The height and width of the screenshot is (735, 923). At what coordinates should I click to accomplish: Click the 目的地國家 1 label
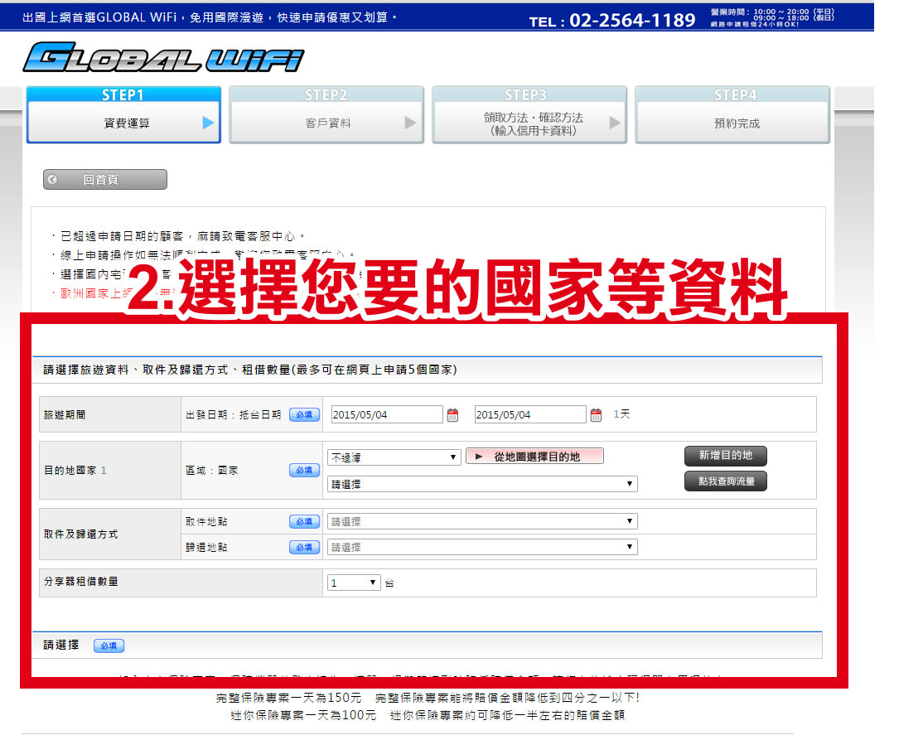75,470
